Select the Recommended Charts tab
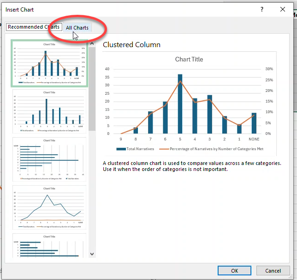 [x=33, y=27]
